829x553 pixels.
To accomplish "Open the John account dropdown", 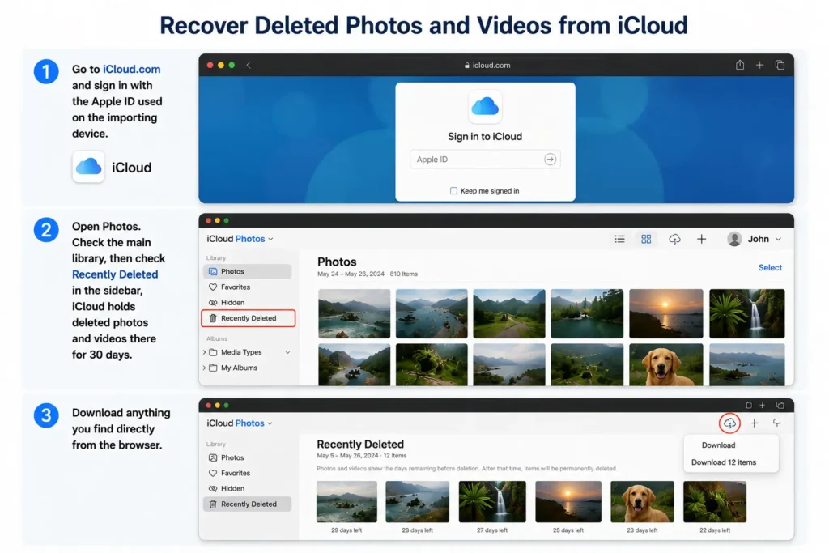I will 764,239.
